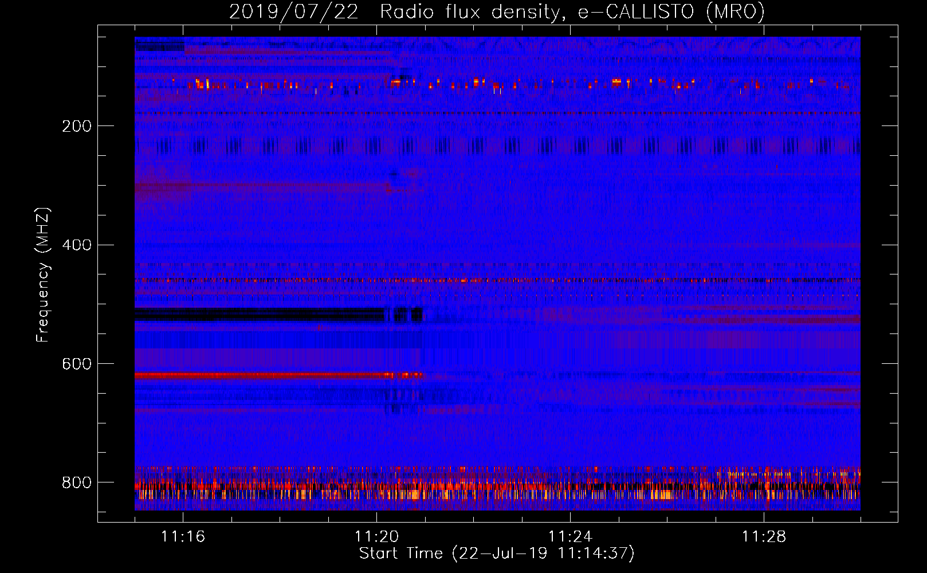Click the 800 frequency tick label

[77, 483]
